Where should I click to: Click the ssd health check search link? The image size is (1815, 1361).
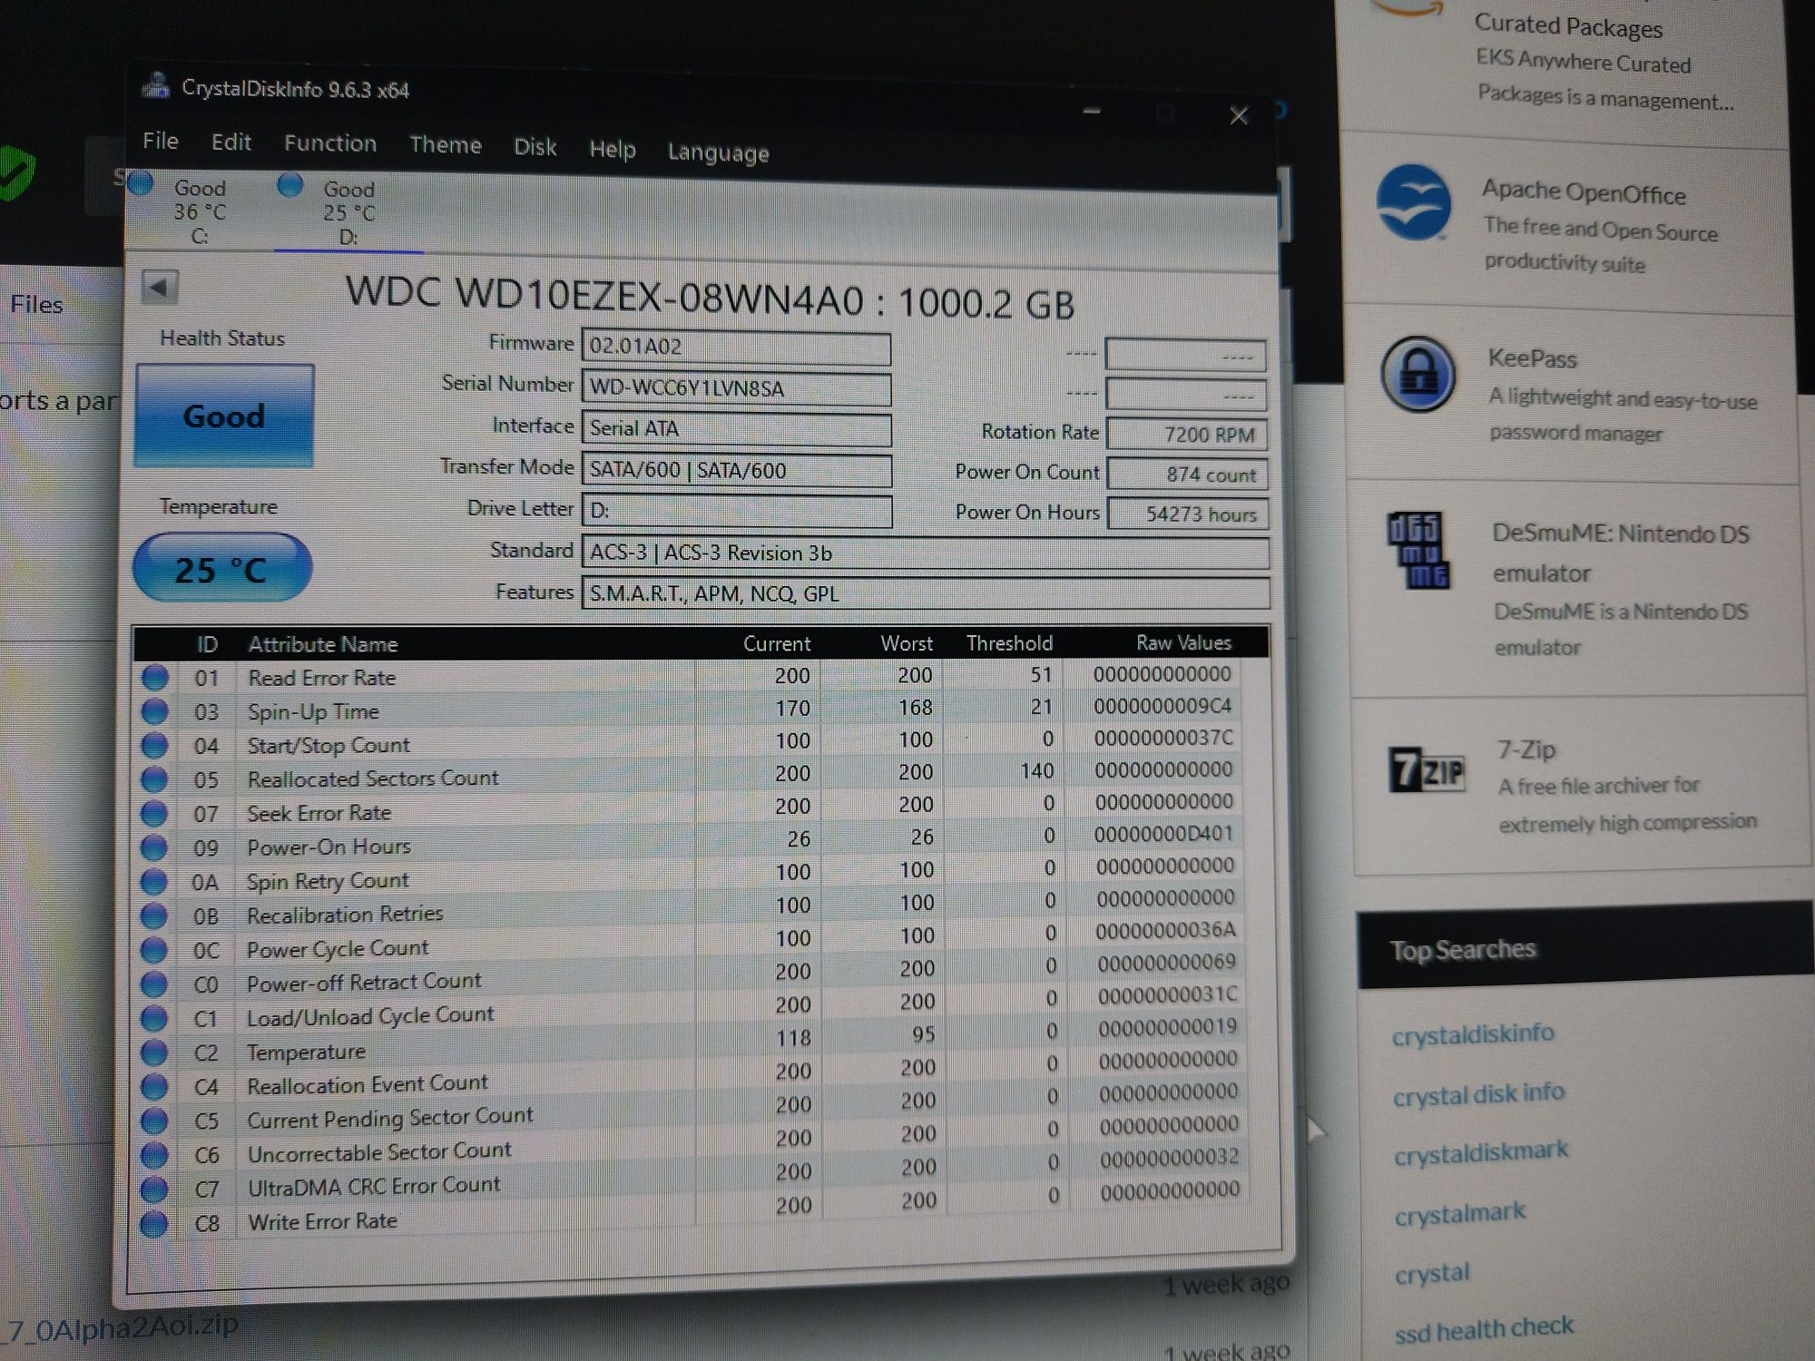point(1484,1329)
